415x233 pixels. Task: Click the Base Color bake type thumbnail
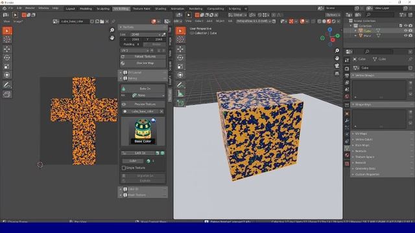[143, 131]
